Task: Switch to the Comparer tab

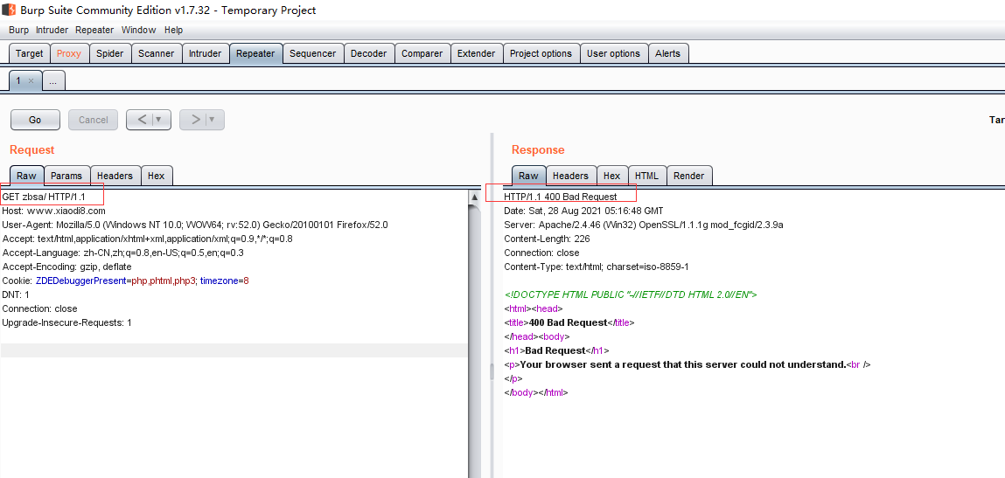Action: tap(422, 54)
